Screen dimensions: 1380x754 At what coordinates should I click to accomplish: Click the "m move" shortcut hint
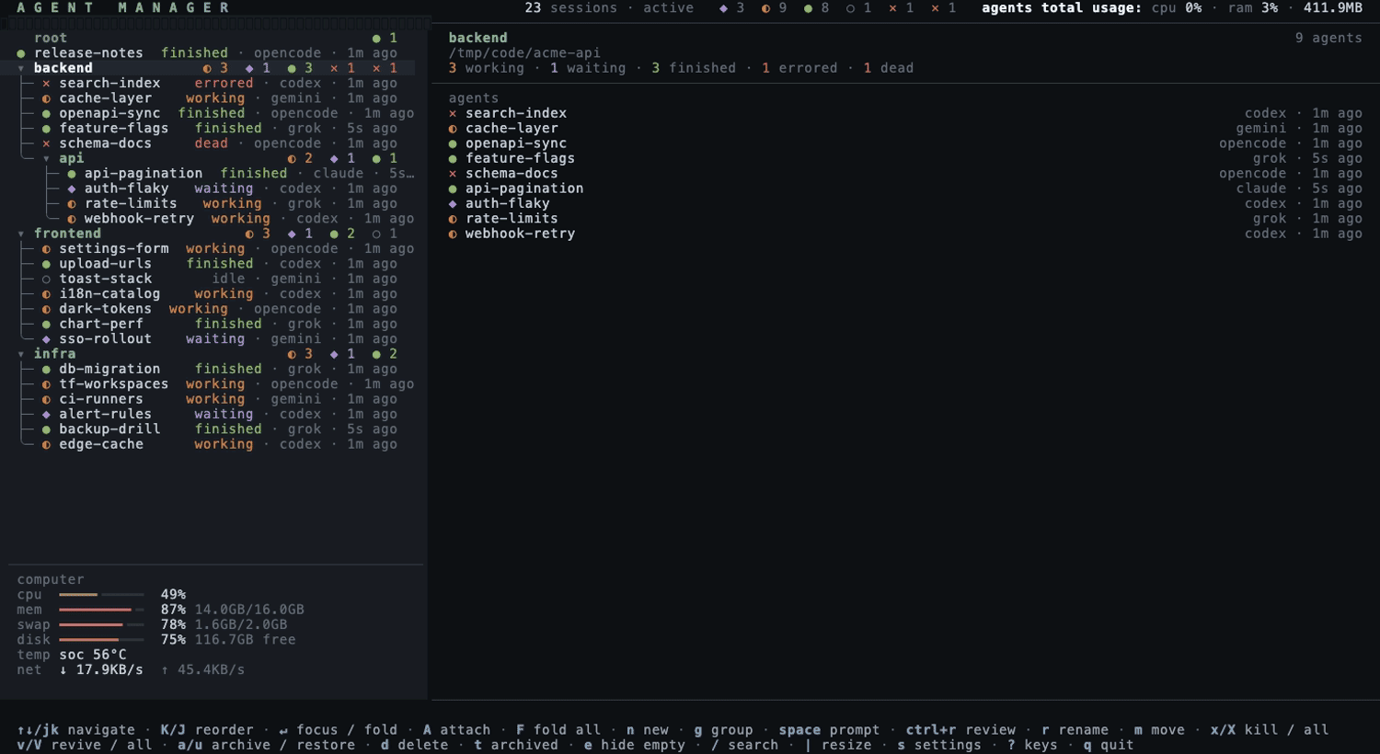click(1159, 730)
